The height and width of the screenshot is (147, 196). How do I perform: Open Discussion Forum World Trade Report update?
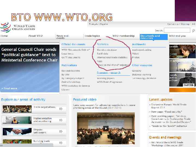pos(169,106)
